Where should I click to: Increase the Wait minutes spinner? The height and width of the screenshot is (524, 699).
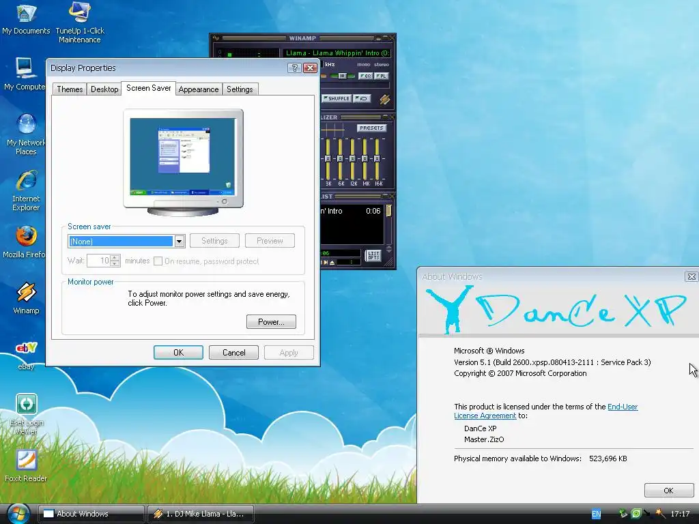tap(115, 257)
